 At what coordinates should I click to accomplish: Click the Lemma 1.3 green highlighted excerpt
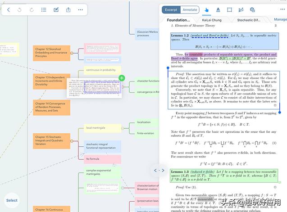(x=224, y=176)
